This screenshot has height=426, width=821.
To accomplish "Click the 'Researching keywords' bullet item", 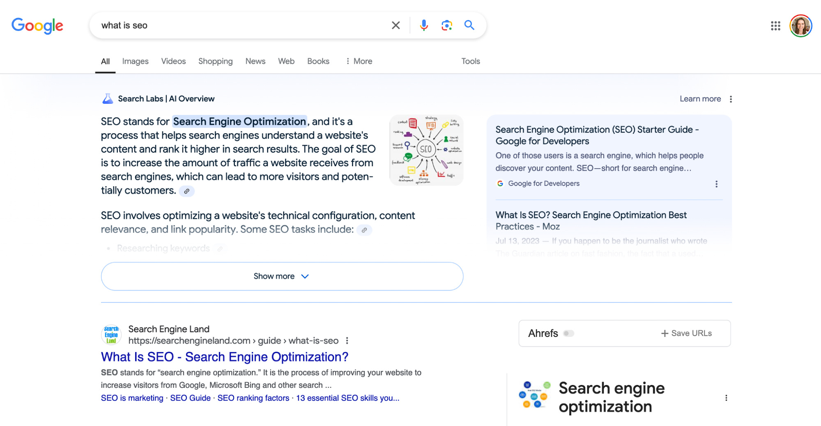I will pos(163,248).
